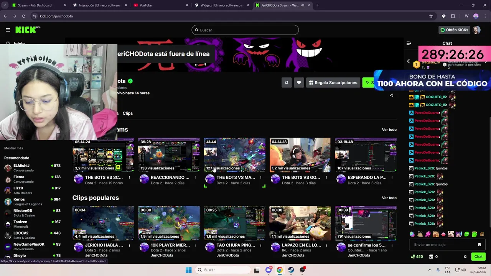Click the Kick user profile avatar
Viewport: 491px width, 276px height.
point(476,30)
